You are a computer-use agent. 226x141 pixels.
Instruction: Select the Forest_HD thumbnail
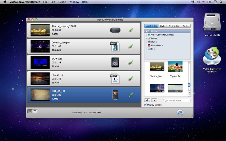[x=40, y=79]
